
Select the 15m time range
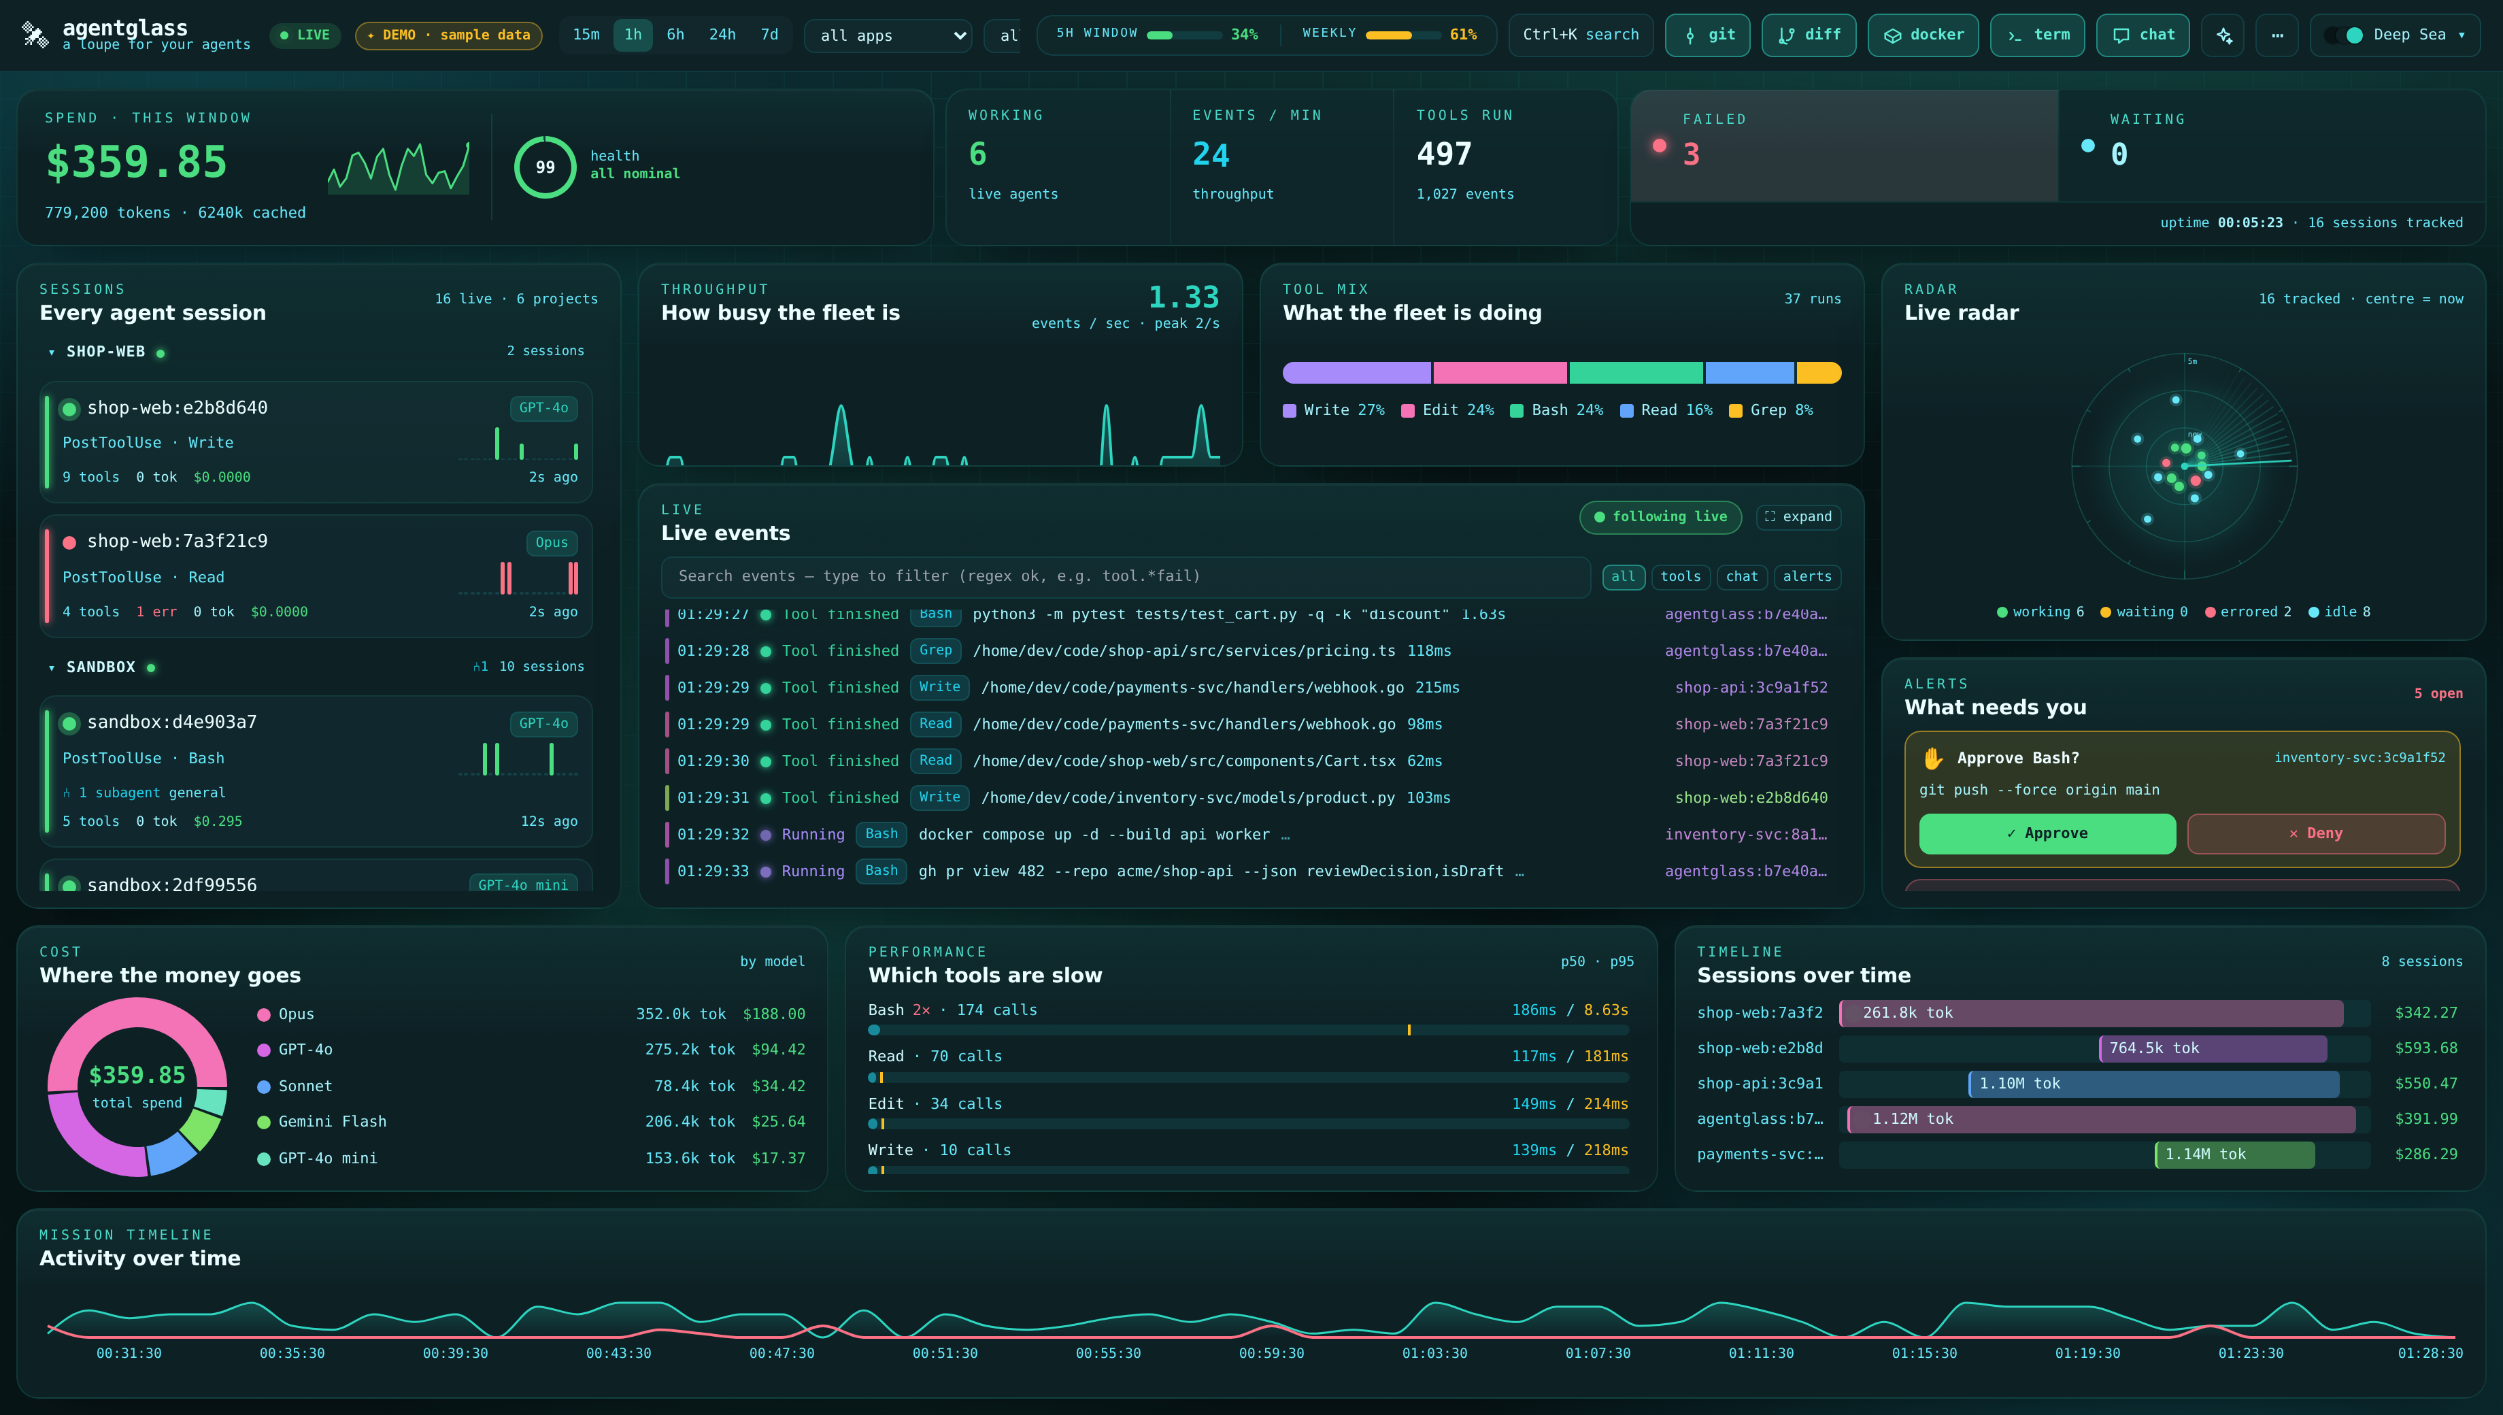click(x=586, y=35)
